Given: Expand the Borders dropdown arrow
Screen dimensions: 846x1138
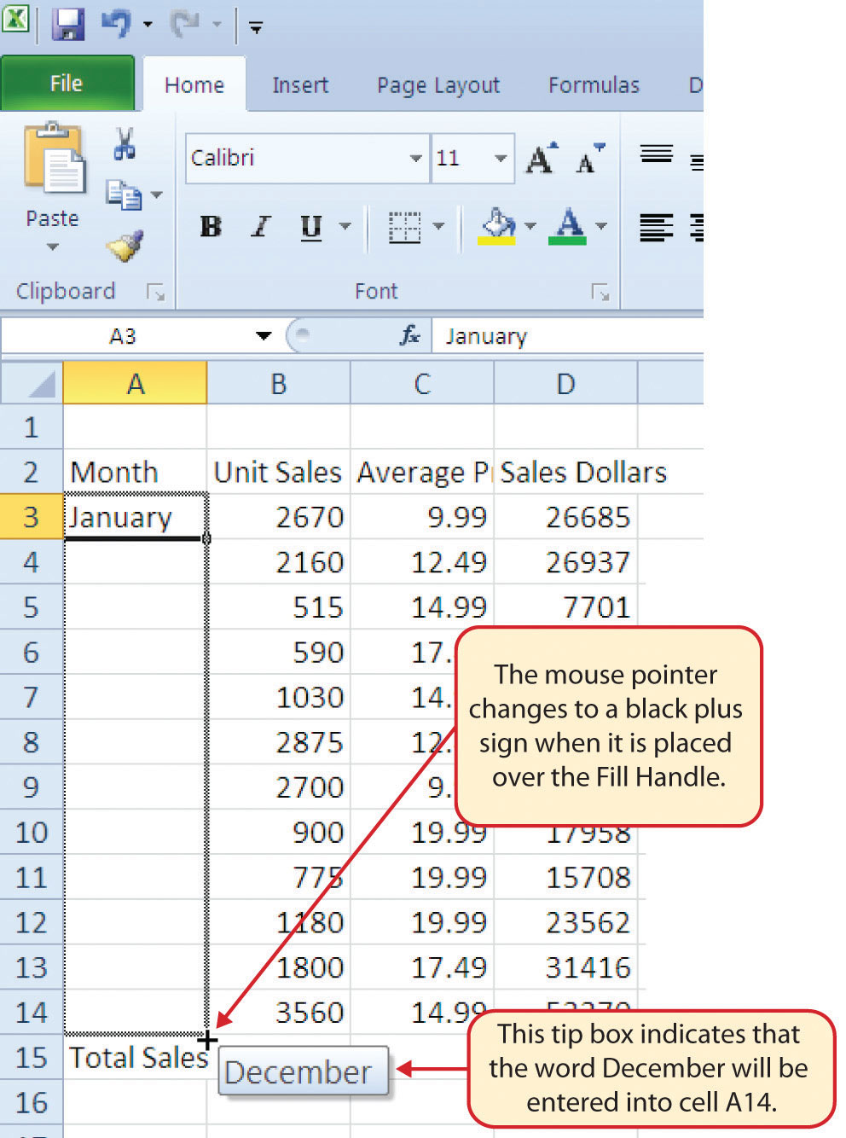Looking at the screenshot, I should click(x=439, y=227).
